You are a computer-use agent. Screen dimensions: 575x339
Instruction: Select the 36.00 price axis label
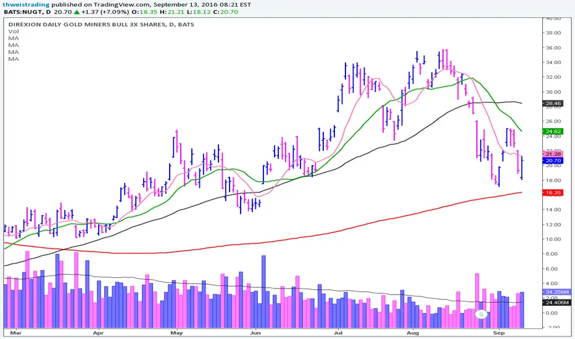tap(553, 47)
